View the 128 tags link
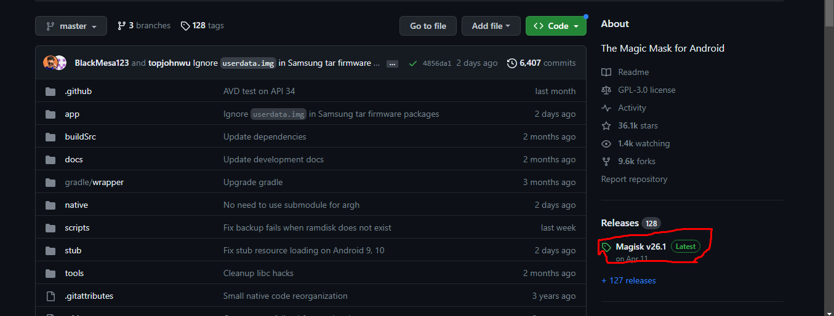834x316 pixels. tap(202, 26)
